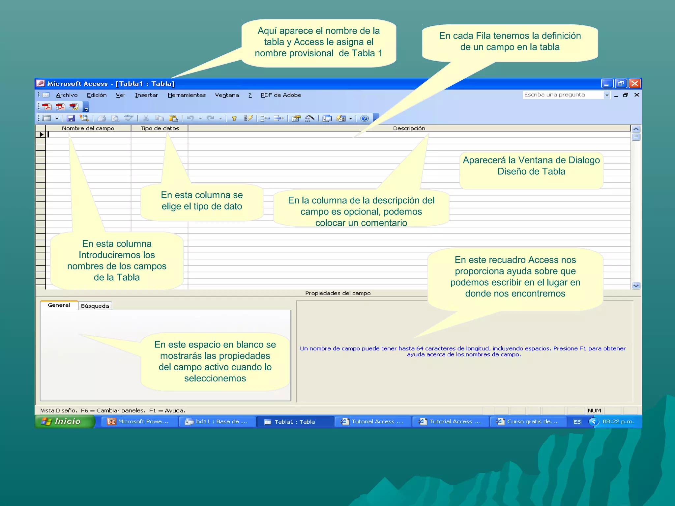675x506 pixels.
Task: Click the Primary Key icon
Action: click(x=234, y=118)
